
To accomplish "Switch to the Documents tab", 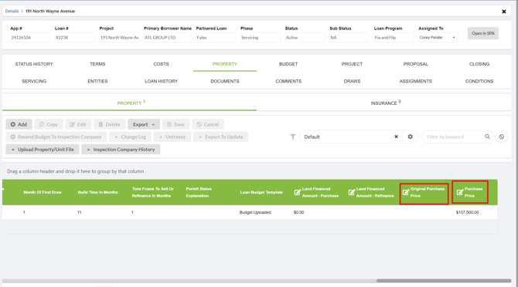I will [225, 81].
